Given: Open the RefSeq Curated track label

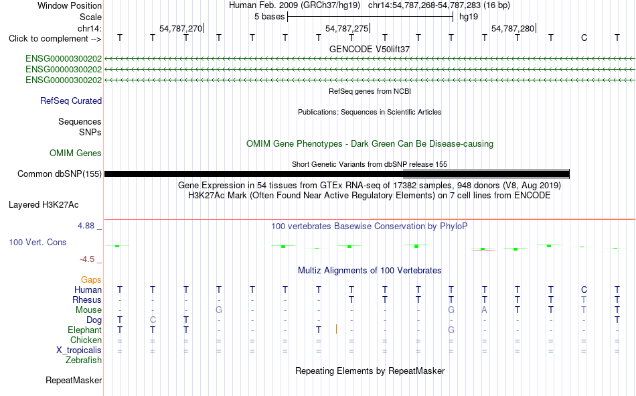Looking at the screenshot, I should pyautogui.click(x=71, y=101).
